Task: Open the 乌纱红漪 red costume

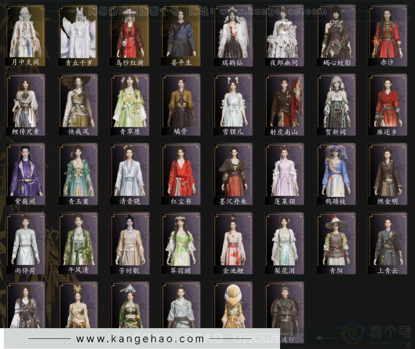Action: point(129,36)
